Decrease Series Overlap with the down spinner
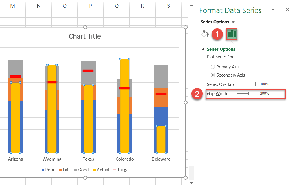The width and height of the screenshot is (292, 185). pos(281,86)
